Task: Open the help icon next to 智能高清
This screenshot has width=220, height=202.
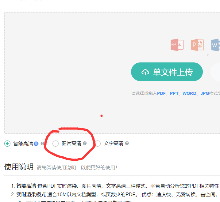Action: [x=43, y=144]
